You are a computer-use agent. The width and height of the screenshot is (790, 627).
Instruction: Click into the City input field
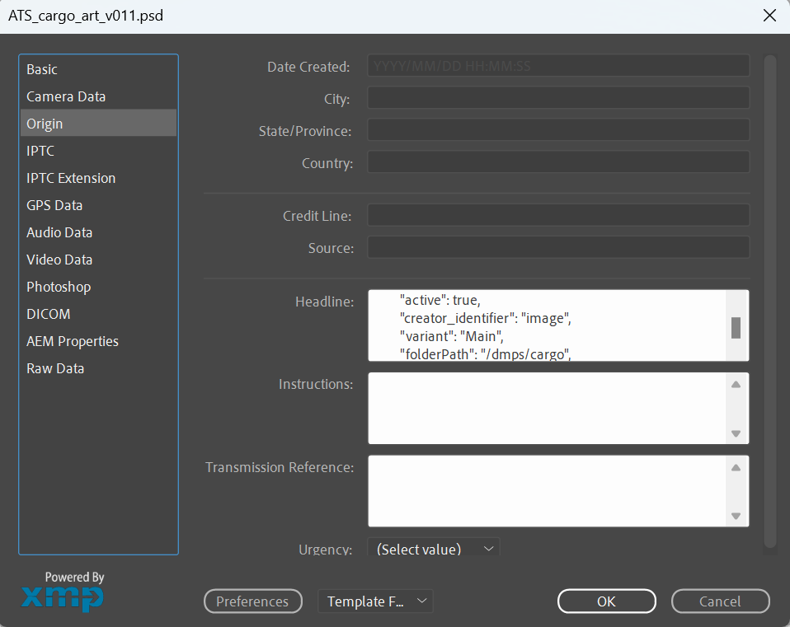[557, 99]
